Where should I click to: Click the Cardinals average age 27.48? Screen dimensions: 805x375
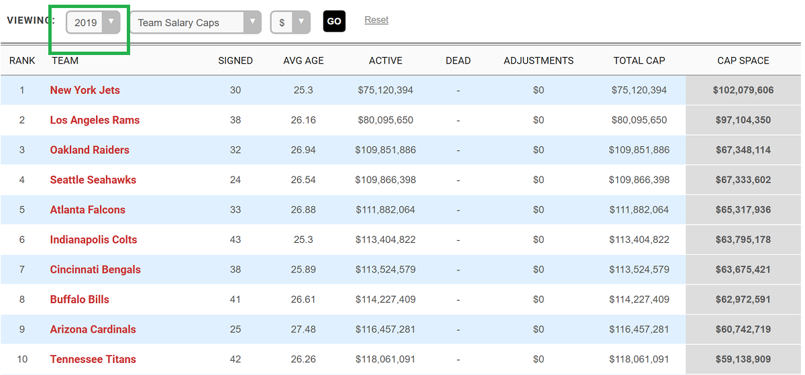[303, 329]
